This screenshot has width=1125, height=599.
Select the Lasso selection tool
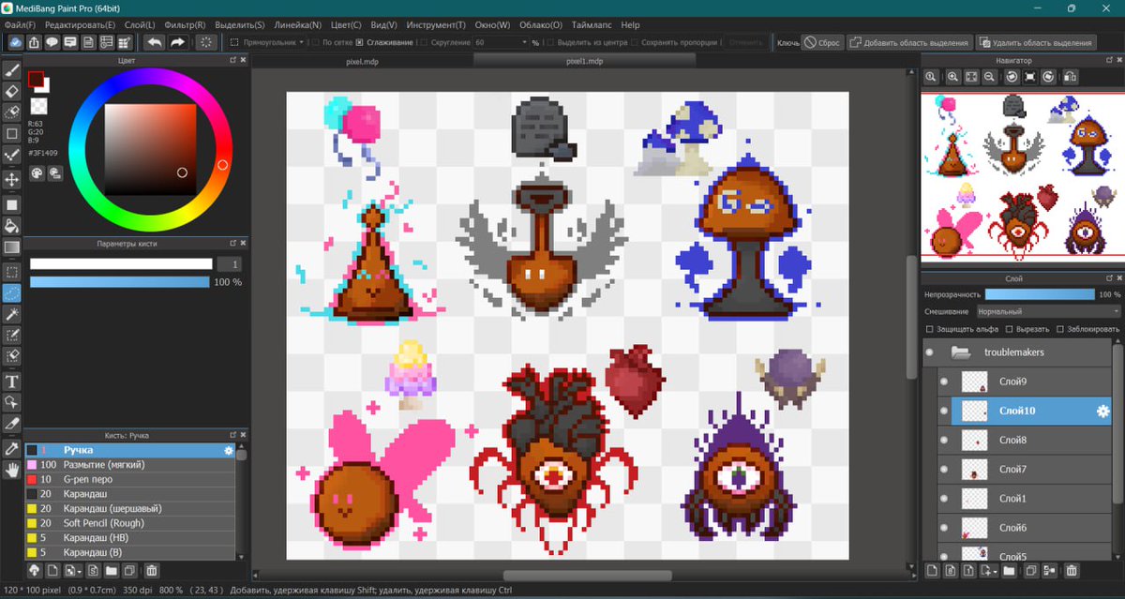pos(12,292)
